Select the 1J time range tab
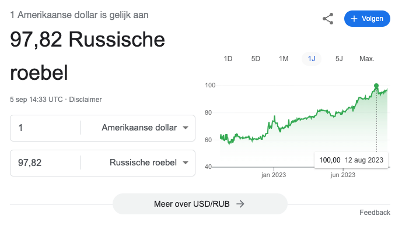416x226 pixels. point(312,59)
